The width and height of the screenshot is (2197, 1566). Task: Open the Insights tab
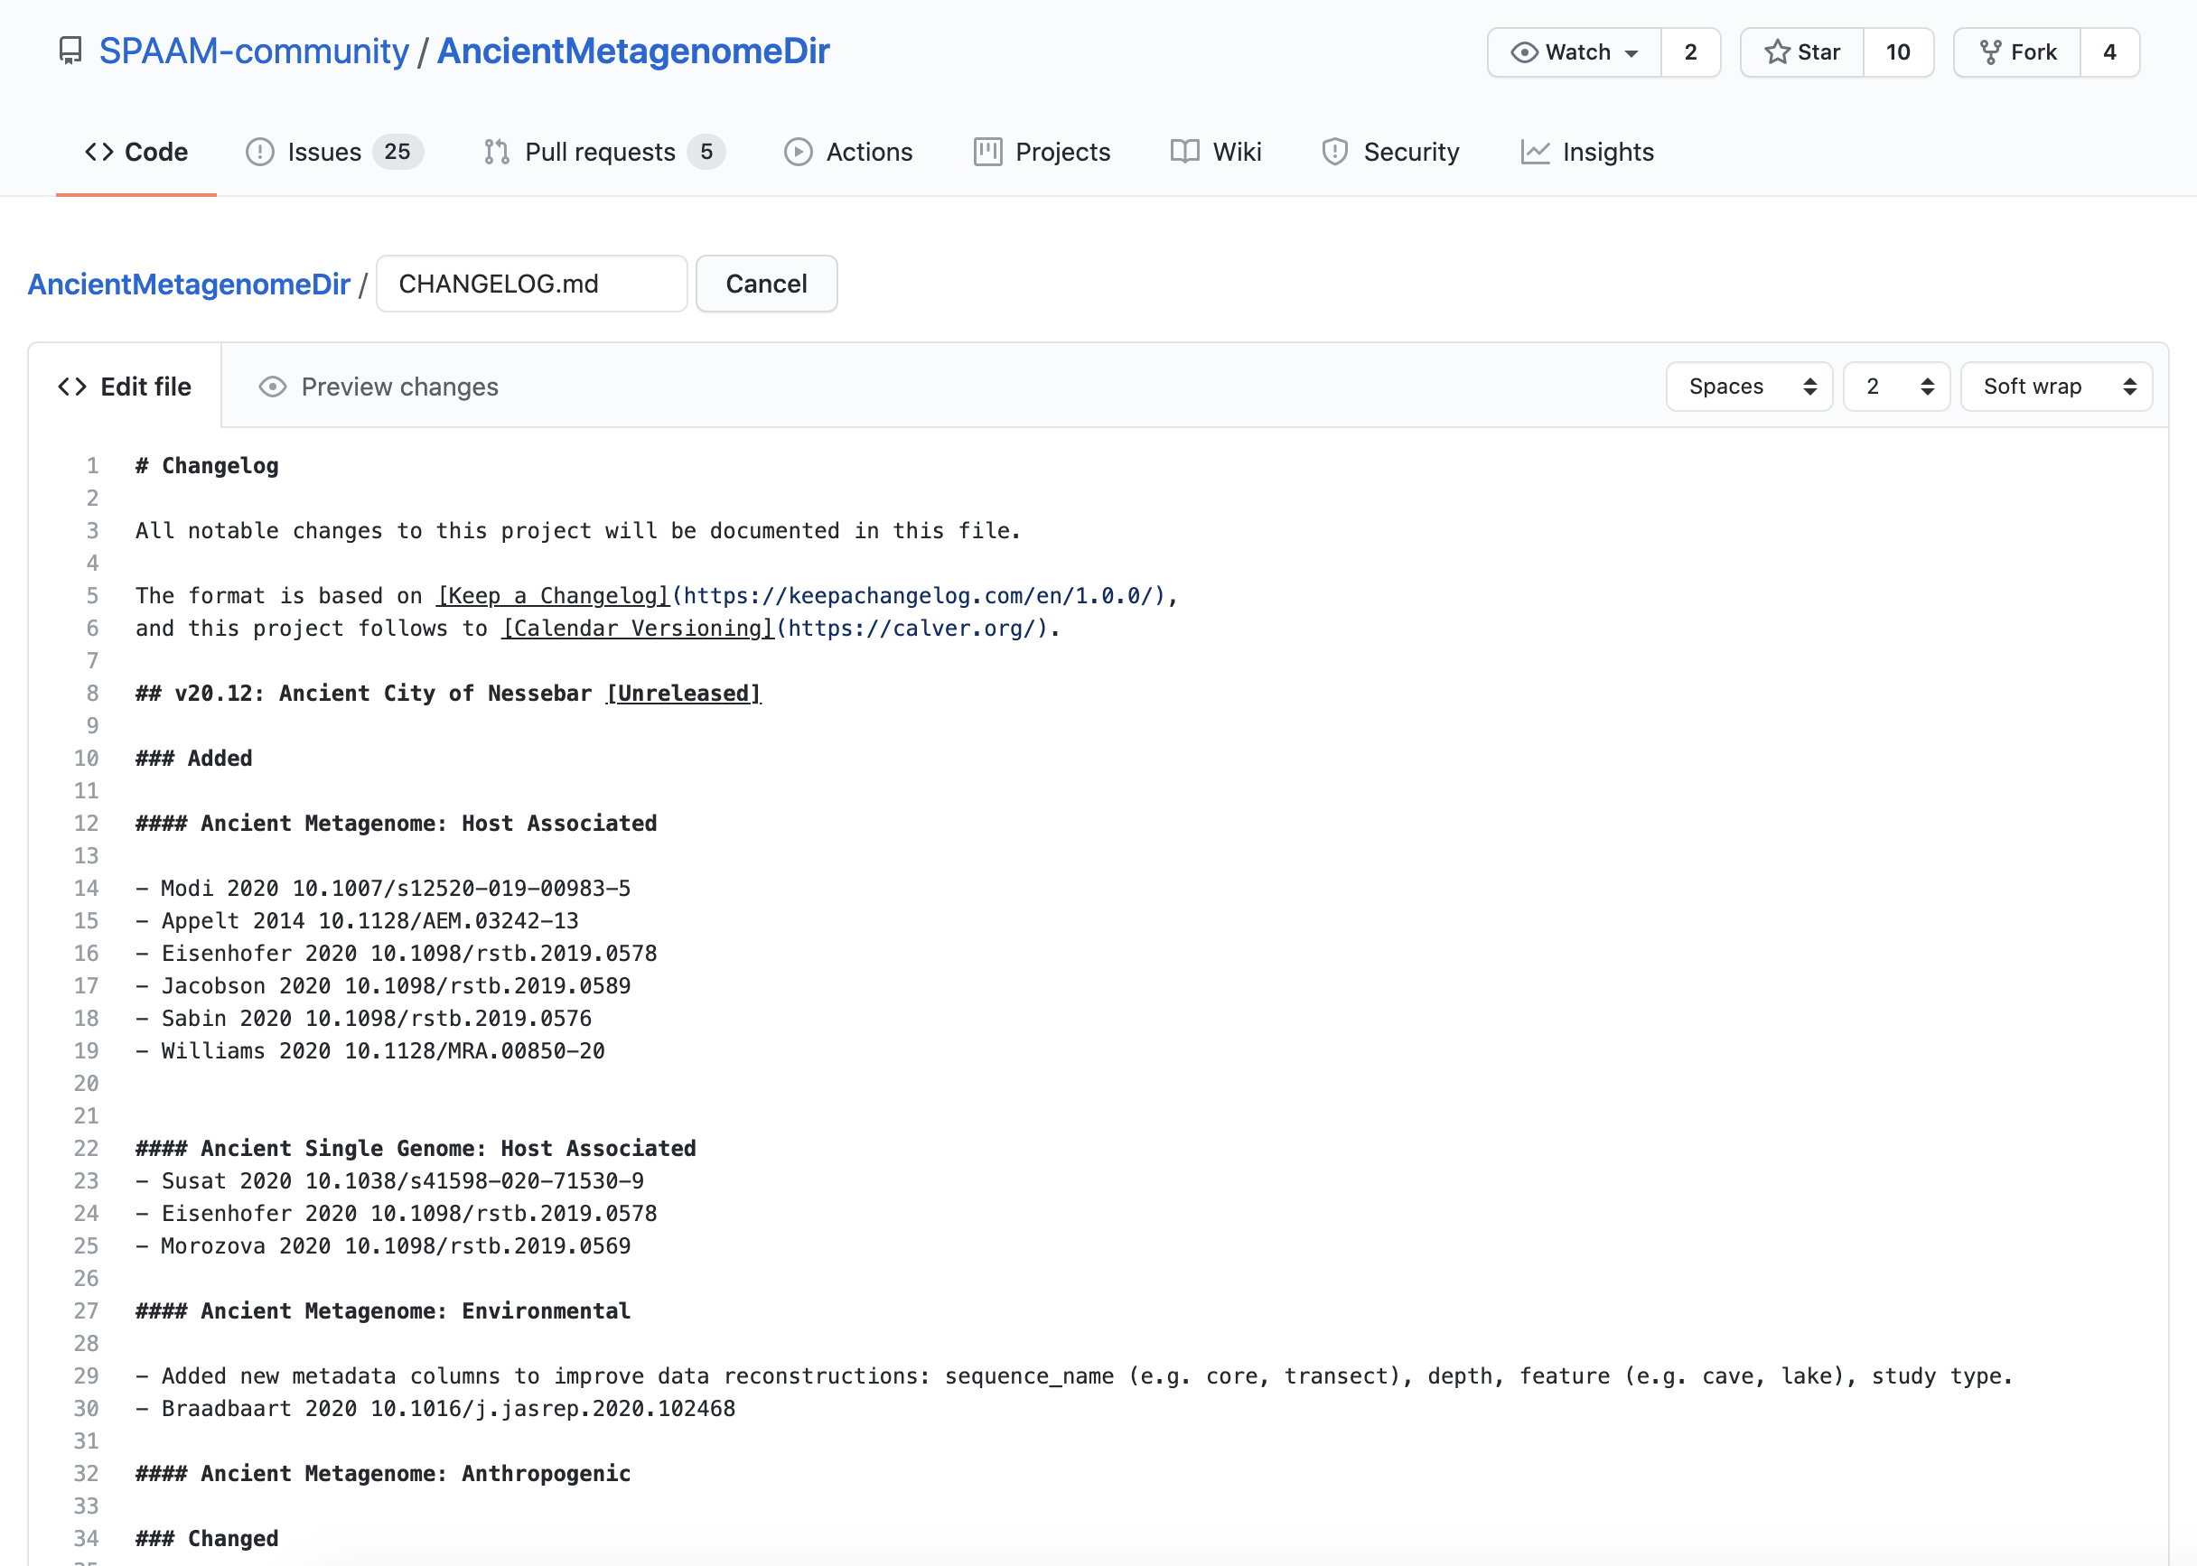tap(1586, 152)
